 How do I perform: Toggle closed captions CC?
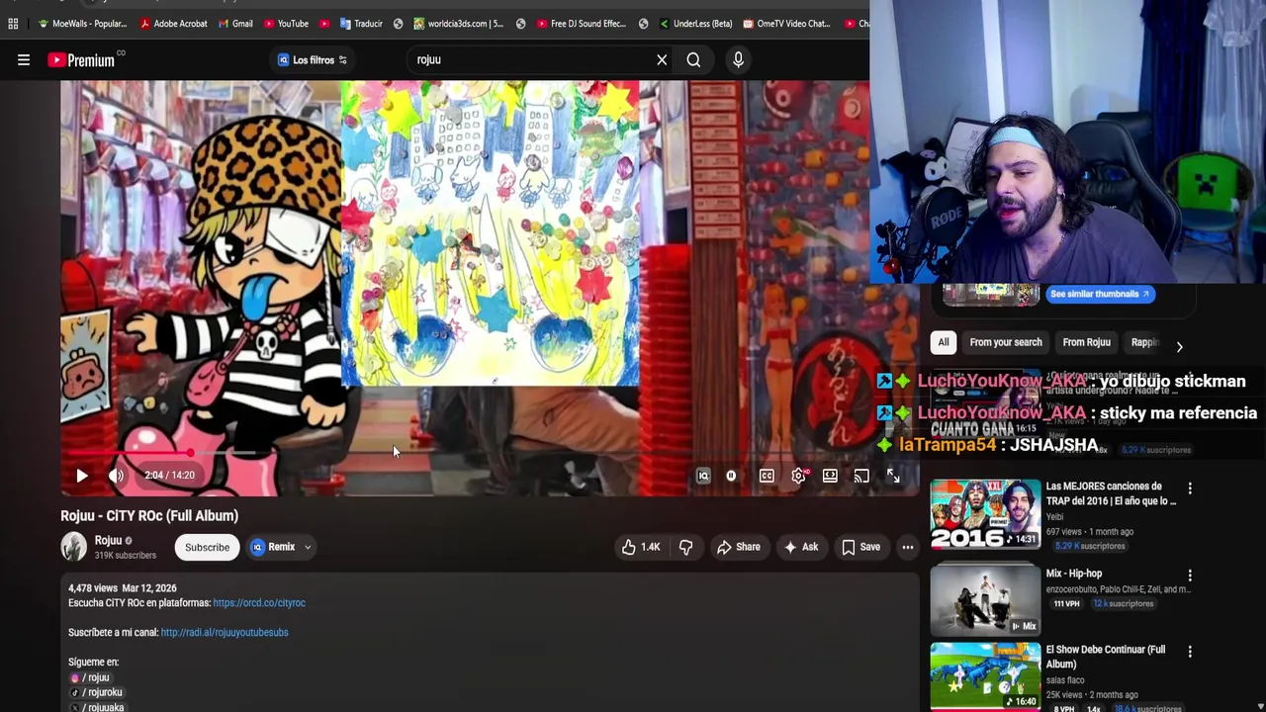tap(767, 476)
